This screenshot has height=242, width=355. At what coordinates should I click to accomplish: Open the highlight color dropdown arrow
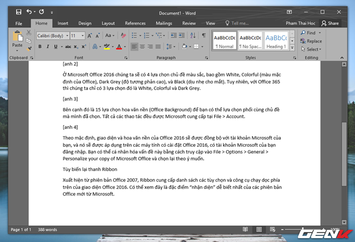click(113, 47)
